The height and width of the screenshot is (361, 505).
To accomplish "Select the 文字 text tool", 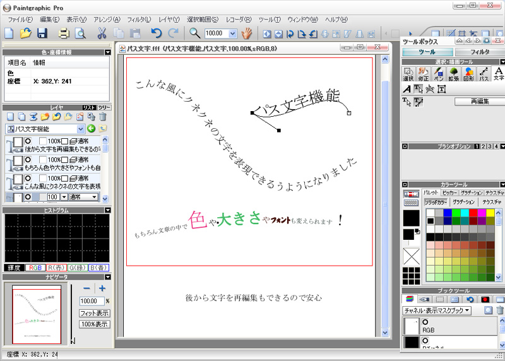I will click(499, 74).
